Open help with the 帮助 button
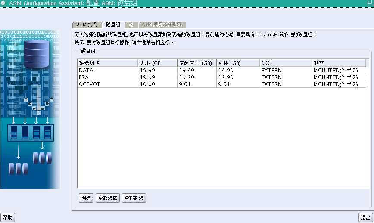The width and height of the screenshot is (374, 223). pos(8,217)
